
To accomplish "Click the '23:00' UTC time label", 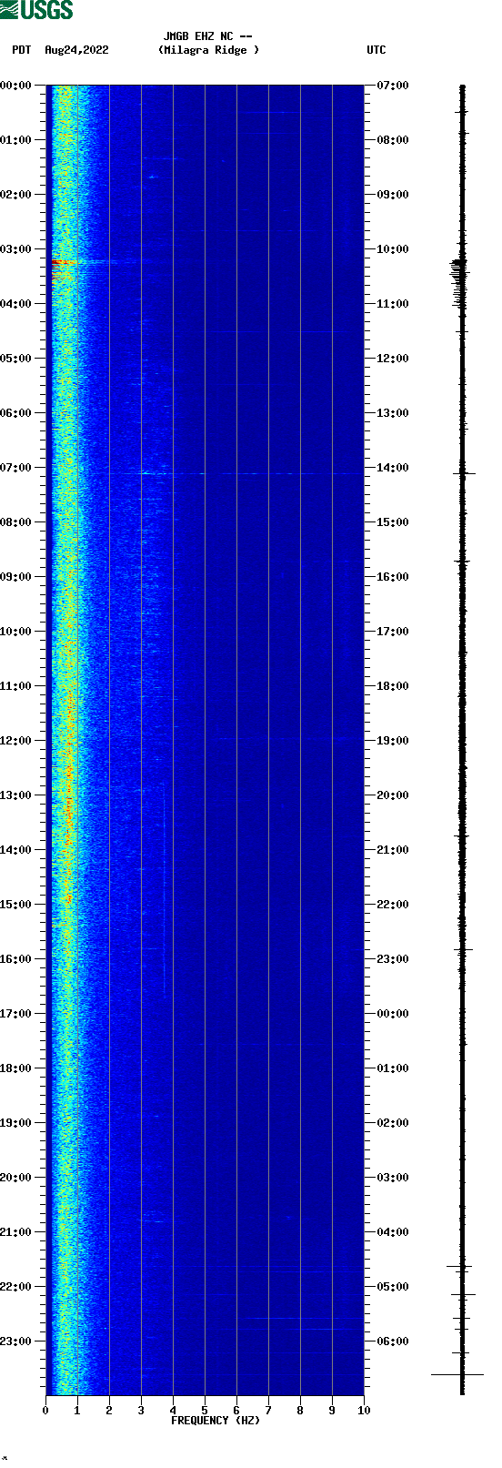I will coord(393,959).
